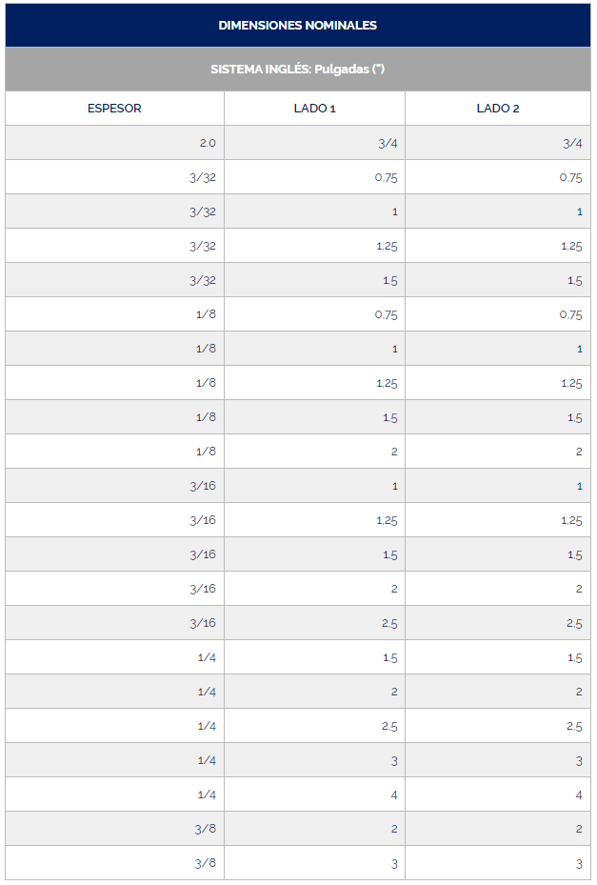Click the 3/4 value under LADO 1

coord(388,143)
